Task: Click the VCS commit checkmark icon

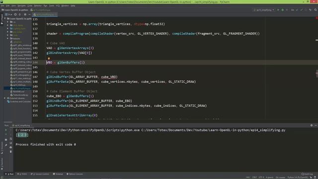Action: (302, 10)
